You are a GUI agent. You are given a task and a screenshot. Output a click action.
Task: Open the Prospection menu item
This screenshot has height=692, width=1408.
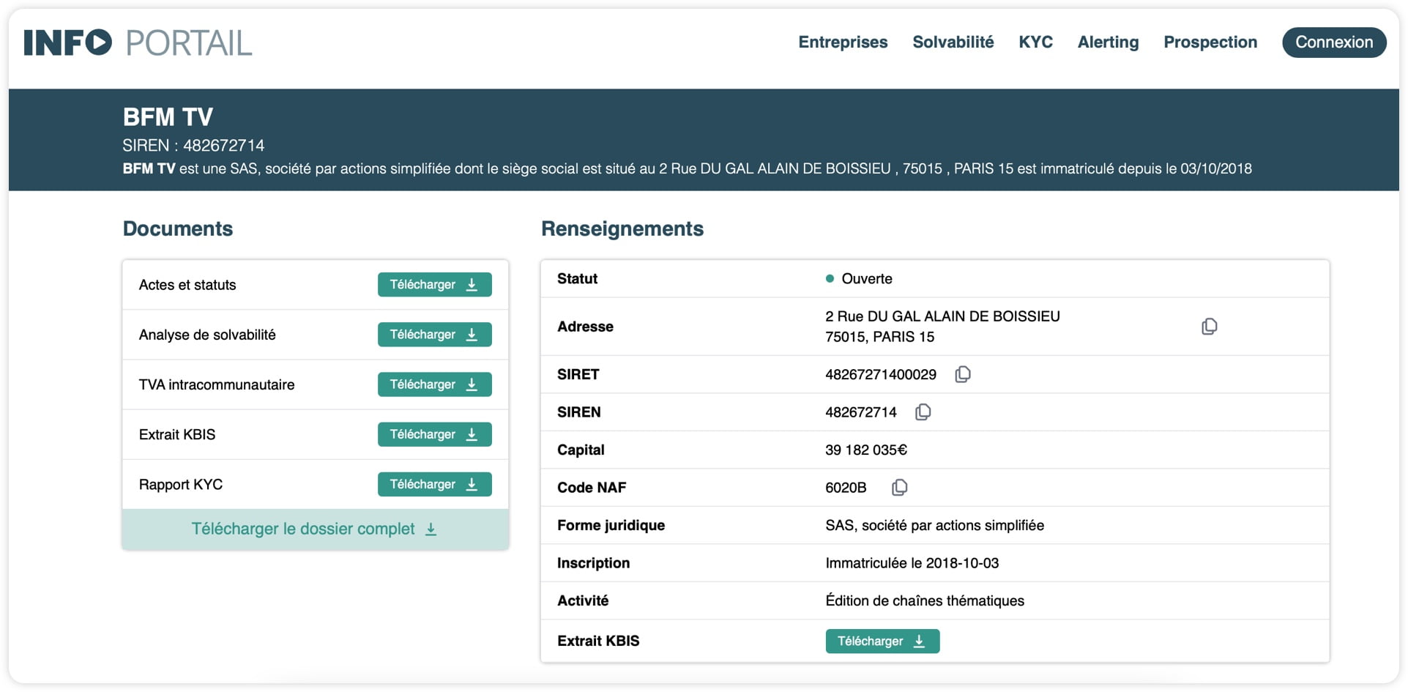(x=1210, y=42)
